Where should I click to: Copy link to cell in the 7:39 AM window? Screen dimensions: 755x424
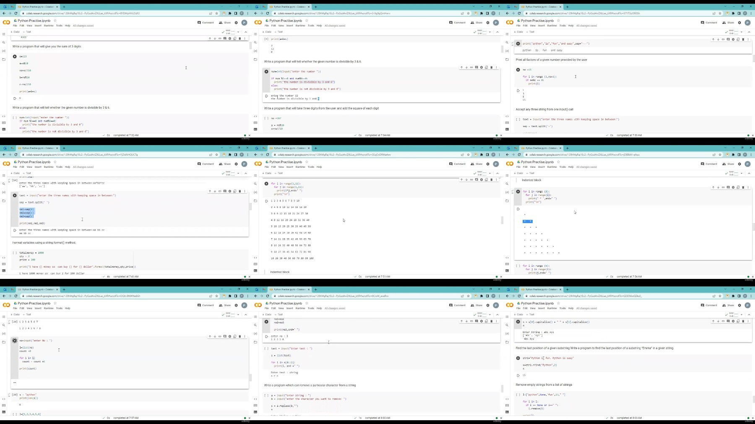pyautogui.click(x=723, y=39)
